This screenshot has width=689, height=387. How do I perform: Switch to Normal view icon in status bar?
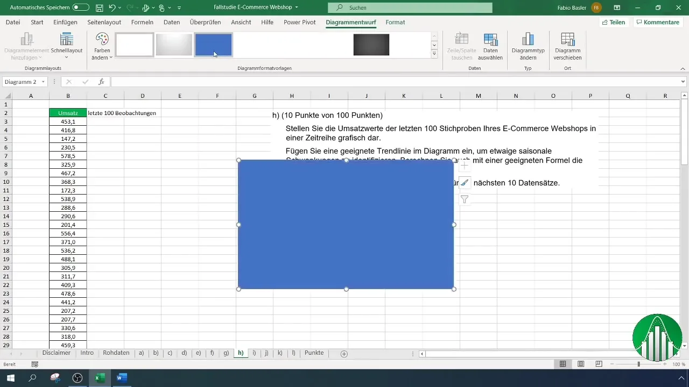click(x=563, y=364)
